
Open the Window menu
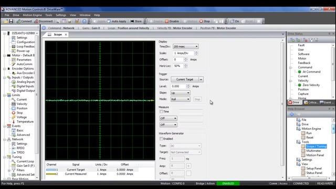click(x=85, y=15)
